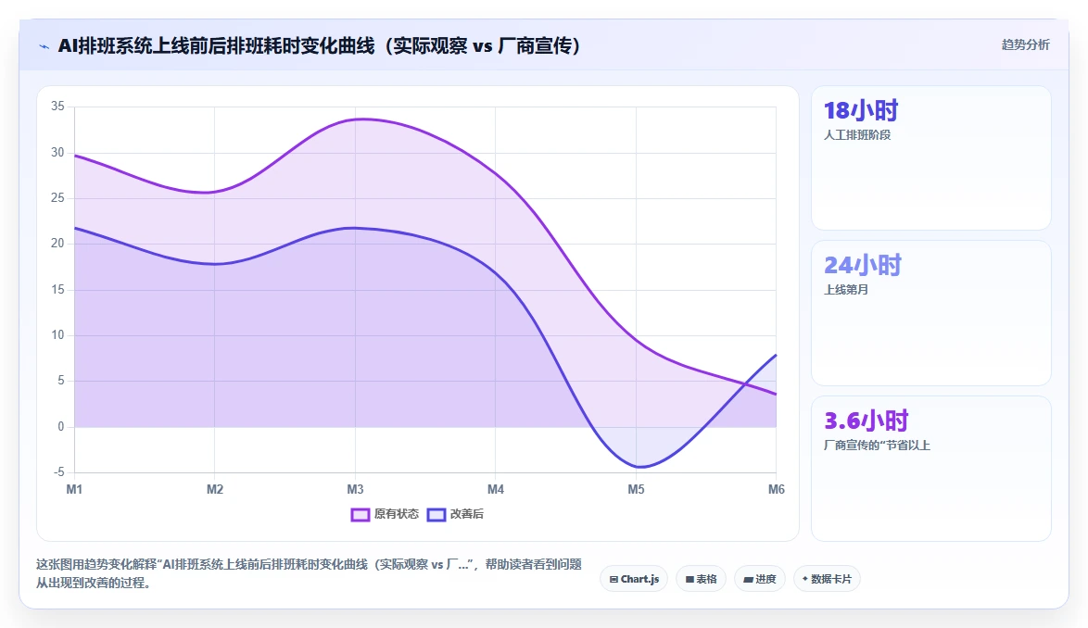The width and height of the screenshot is (1088, 628).
Task: Click the 人工排班阶段 caption
Action: coord(857,135)
